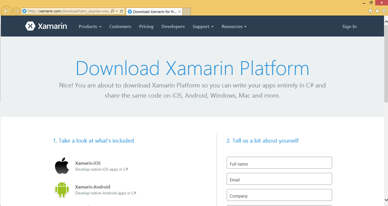Open the browser home page icon
Image resolution: width=388 pixels, height=206 pixels.
370,11
